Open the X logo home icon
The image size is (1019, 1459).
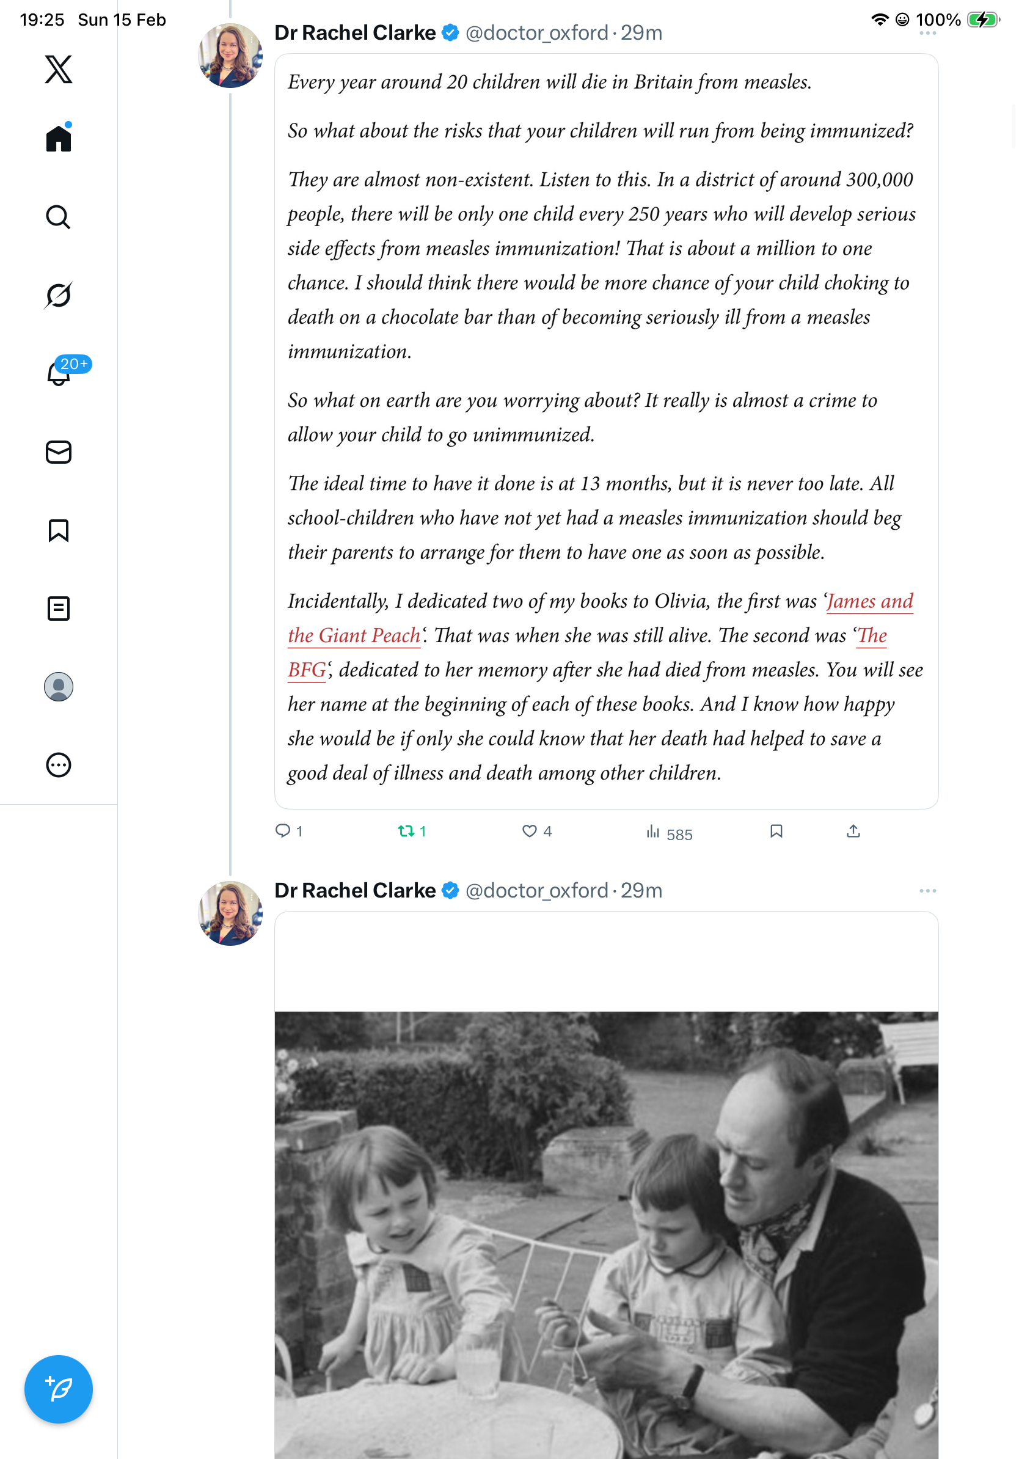coord(59,69)
